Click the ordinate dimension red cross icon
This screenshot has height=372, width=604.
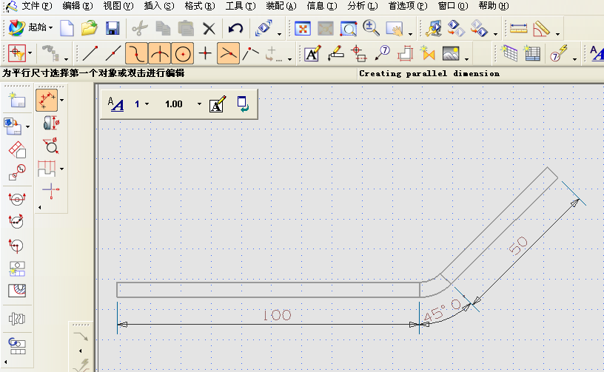tap(50, 191)
